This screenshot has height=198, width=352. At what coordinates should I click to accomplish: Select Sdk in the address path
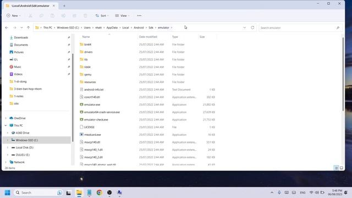tap(151, 28)
